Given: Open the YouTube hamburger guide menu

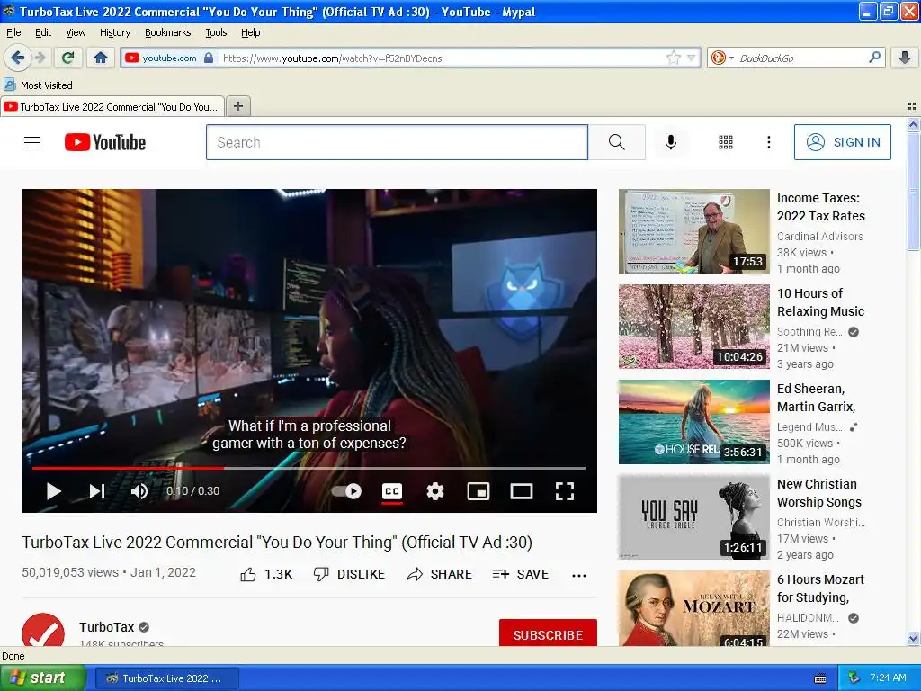Looking at the screenshot, I should point(32,142).
